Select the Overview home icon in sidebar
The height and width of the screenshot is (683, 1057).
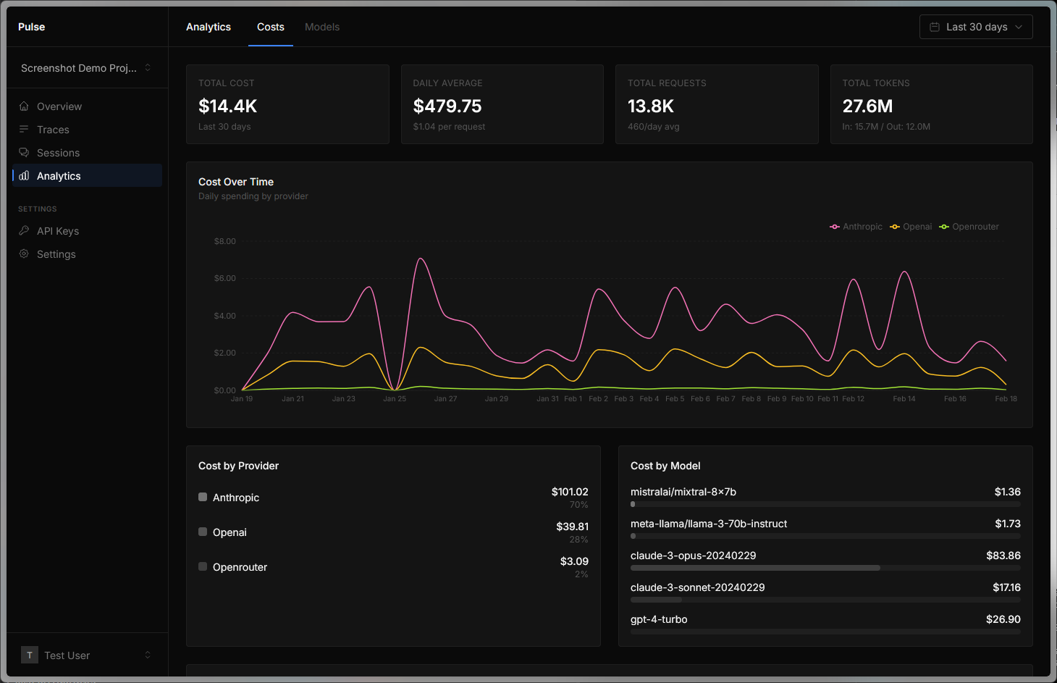(x=24, y=106)
